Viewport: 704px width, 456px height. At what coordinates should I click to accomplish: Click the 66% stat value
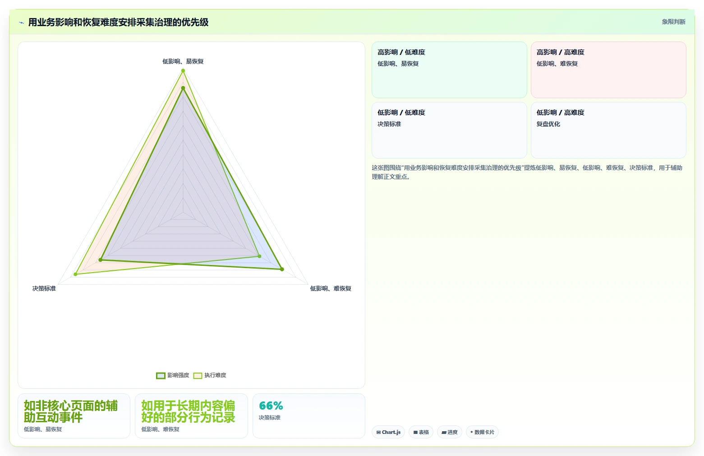point(271,406)
